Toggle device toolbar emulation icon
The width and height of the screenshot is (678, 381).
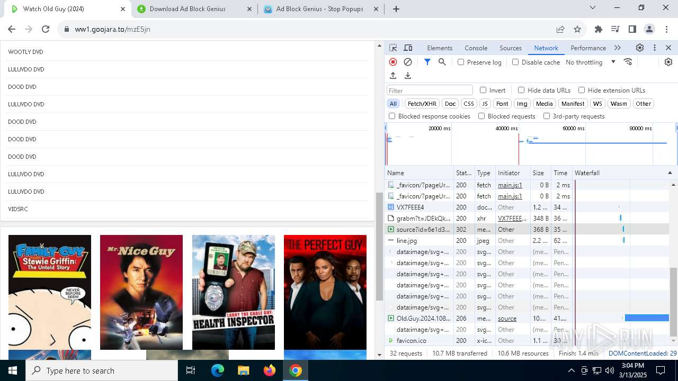(x=408, y=48)
